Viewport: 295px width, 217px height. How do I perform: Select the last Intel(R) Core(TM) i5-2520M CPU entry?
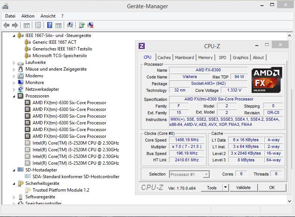click(x=76, y=163)
